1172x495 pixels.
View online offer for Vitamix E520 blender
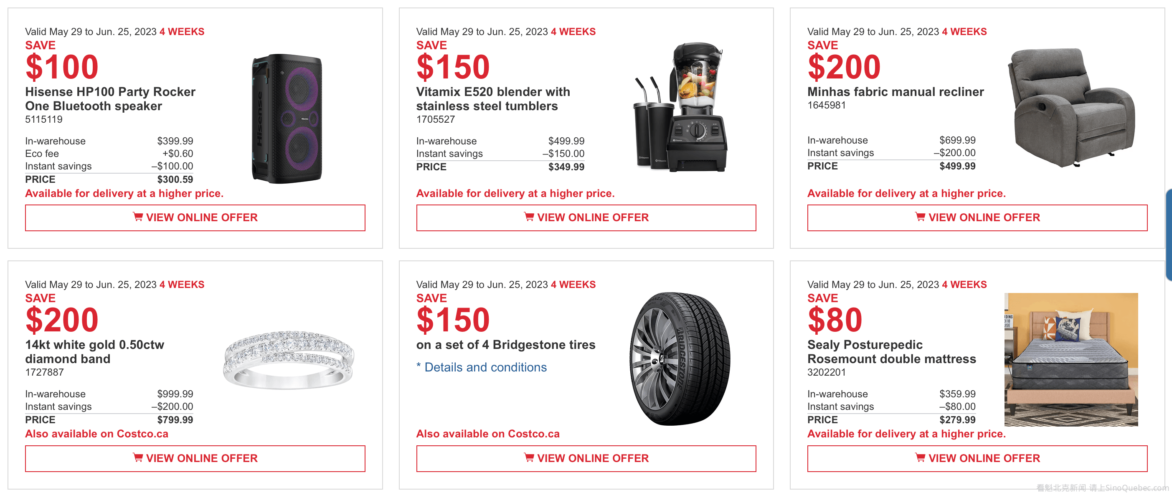586,218
